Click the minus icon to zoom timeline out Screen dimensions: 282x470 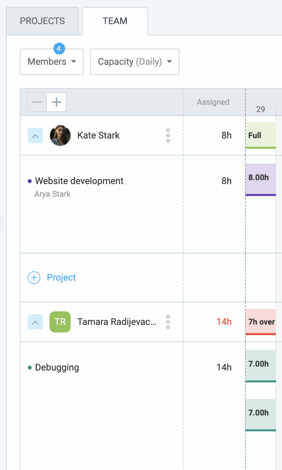point(37,102)
